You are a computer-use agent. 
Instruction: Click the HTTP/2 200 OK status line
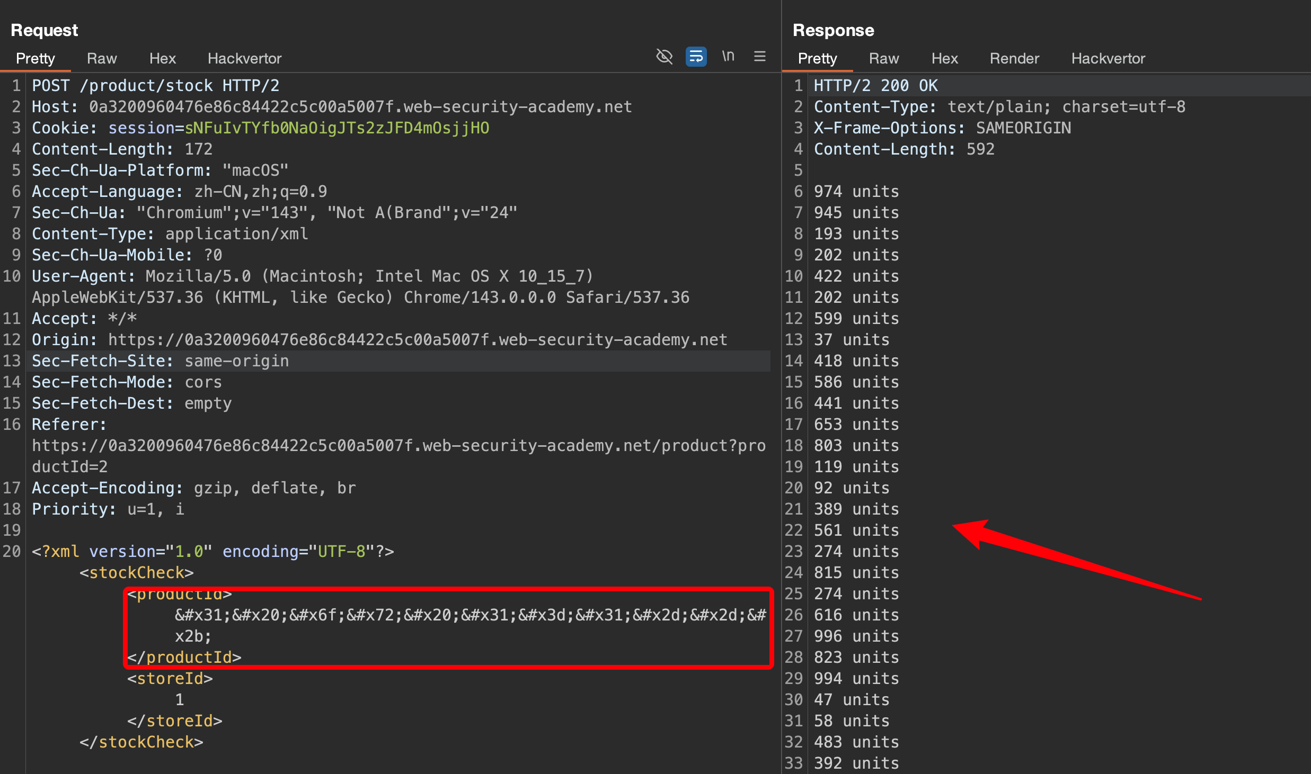click(x=875, y=86)
